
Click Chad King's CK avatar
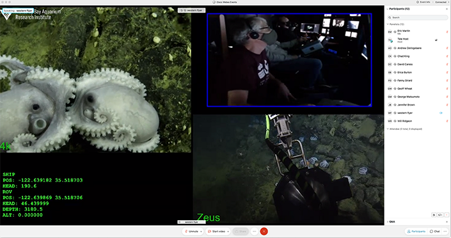tap(390, 56)
